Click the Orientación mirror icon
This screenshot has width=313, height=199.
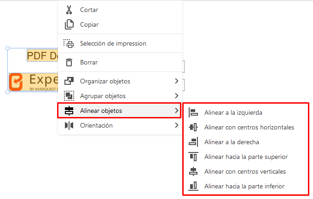point(69,125)
